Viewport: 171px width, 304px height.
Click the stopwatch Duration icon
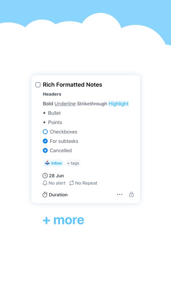tap(45, 195)
